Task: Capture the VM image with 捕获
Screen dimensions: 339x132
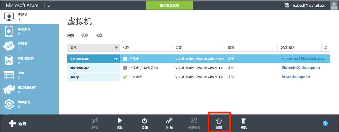Action: coord(219,124)
